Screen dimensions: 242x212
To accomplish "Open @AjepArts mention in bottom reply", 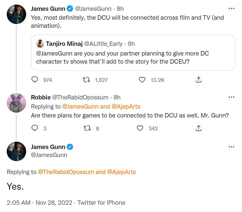I will [x=121, y=172].
